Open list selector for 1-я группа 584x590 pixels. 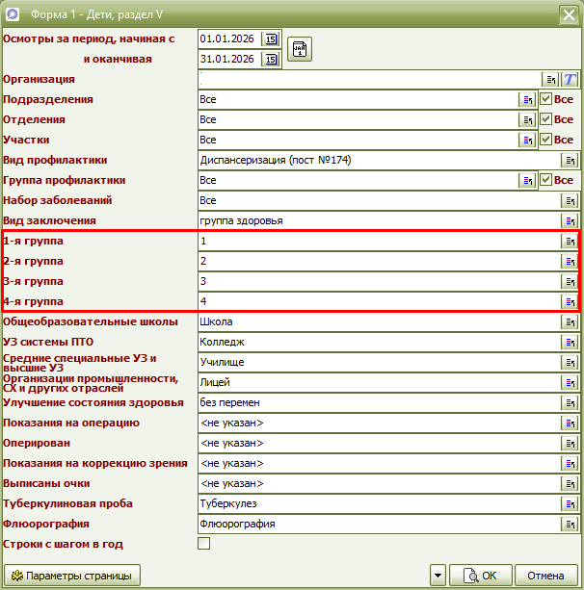click(x=571, y=241)
